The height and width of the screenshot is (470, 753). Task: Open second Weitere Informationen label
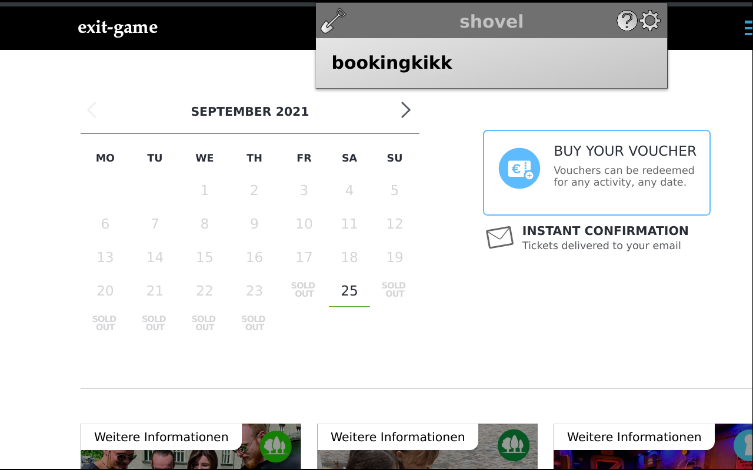tap(398, 437)
